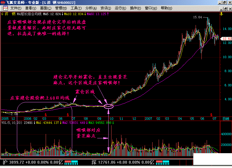Open the 工具(T) menu
This screenshot has height=168, width=232.
tap(76, 8)
